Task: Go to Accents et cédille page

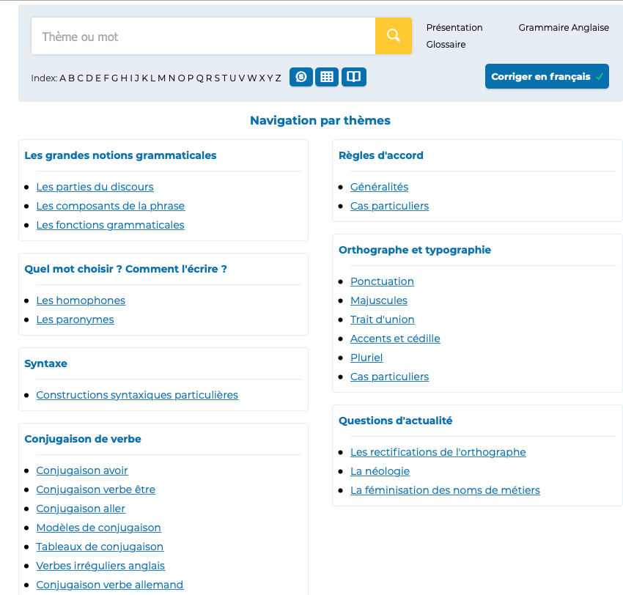Action: 395,339
